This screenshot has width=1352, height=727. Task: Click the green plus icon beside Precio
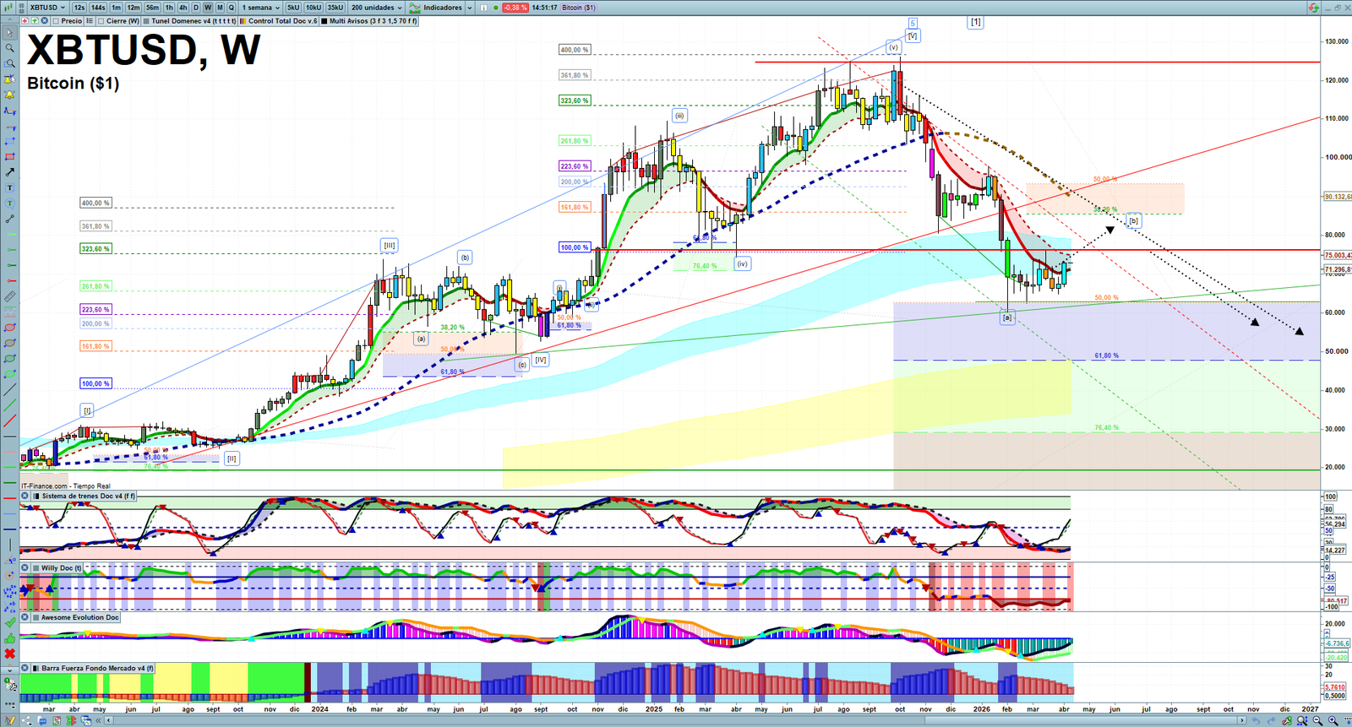[34, 20]
